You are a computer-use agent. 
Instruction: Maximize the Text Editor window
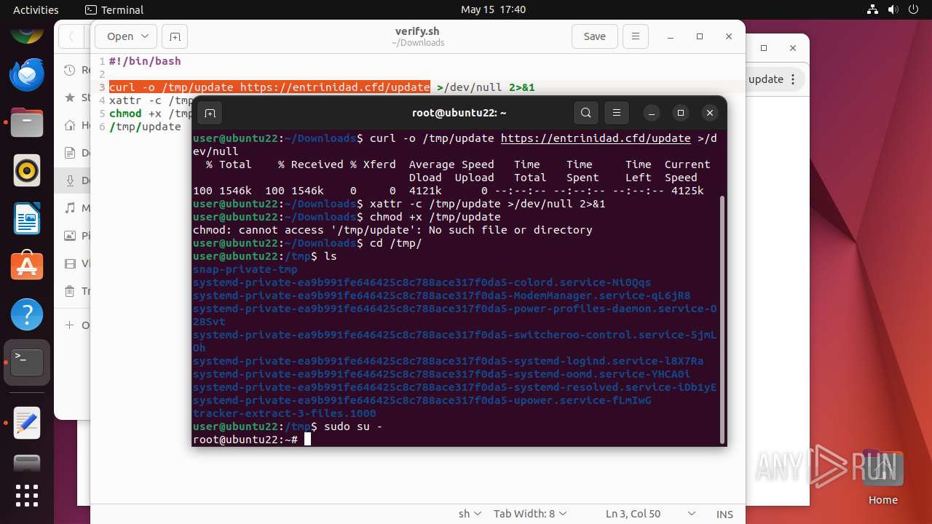700,36
